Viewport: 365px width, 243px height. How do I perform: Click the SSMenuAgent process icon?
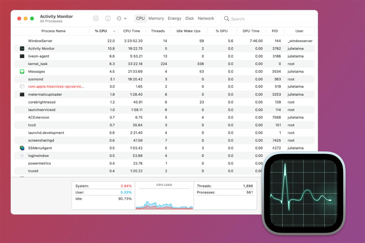[x=22, y=148]
